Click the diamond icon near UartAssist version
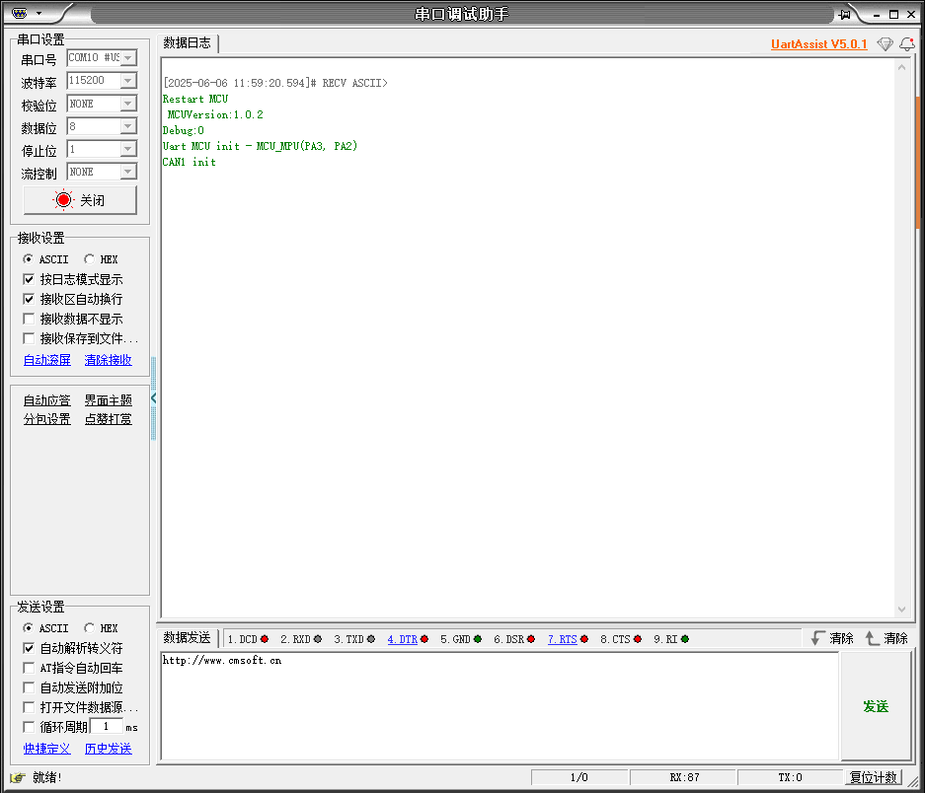Viewport: 925px width, 793px height. [x=885, y=44]
